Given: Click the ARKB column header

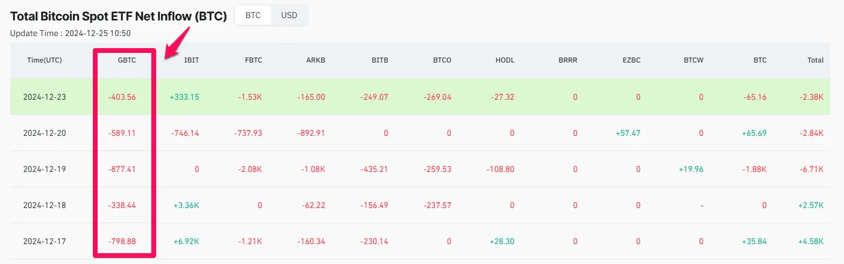Looking at the screenshot, I should point(316,60).
